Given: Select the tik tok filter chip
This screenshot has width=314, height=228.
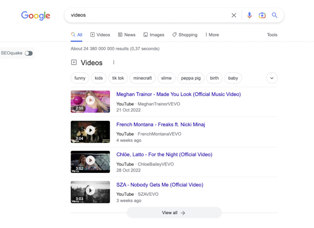Looking at the screenshot, I should (x=118, y=78).
